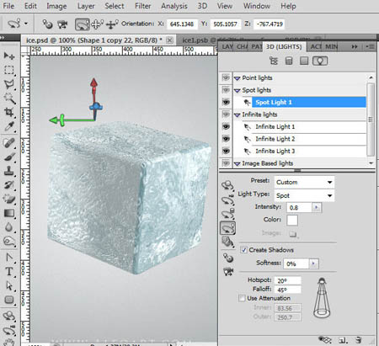The height and width of the screenshot is (346, 379).
Task: Click the Filter By Lights icon
Action: (320, 61)
